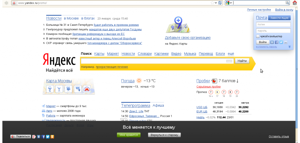Share to Odnoklassniki from the bottom bar
The height and width of the screenshot is (143, 300).
click(x=52, y=137)
